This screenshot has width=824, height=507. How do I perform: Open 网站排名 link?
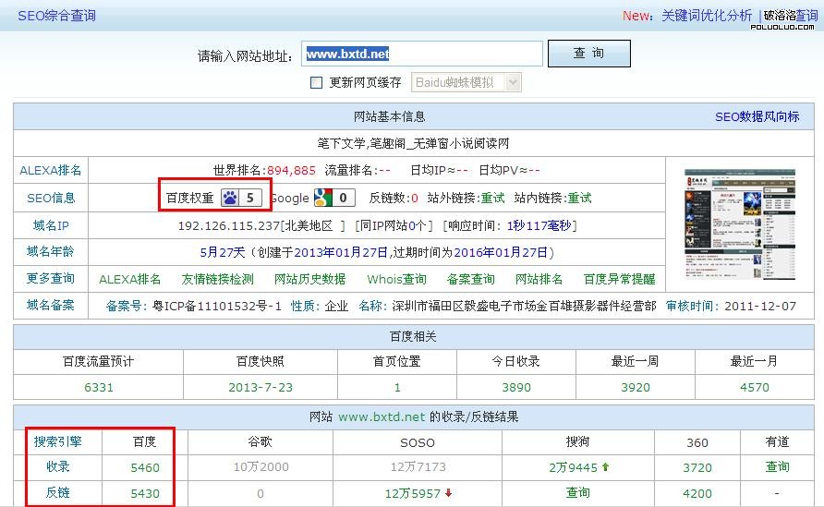tap(539, 279)
